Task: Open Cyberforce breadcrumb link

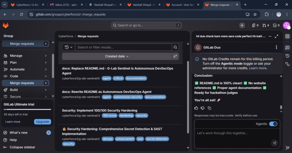Action: pos(66,36)
